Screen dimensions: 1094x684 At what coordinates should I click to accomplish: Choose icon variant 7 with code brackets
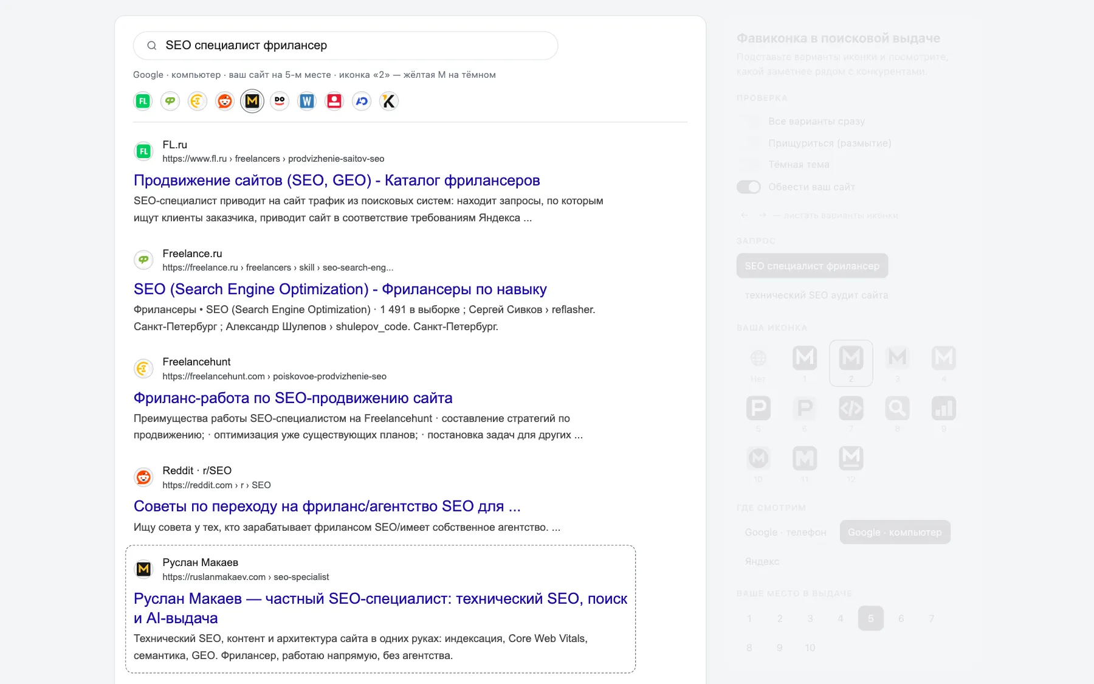tap(851, 414)
